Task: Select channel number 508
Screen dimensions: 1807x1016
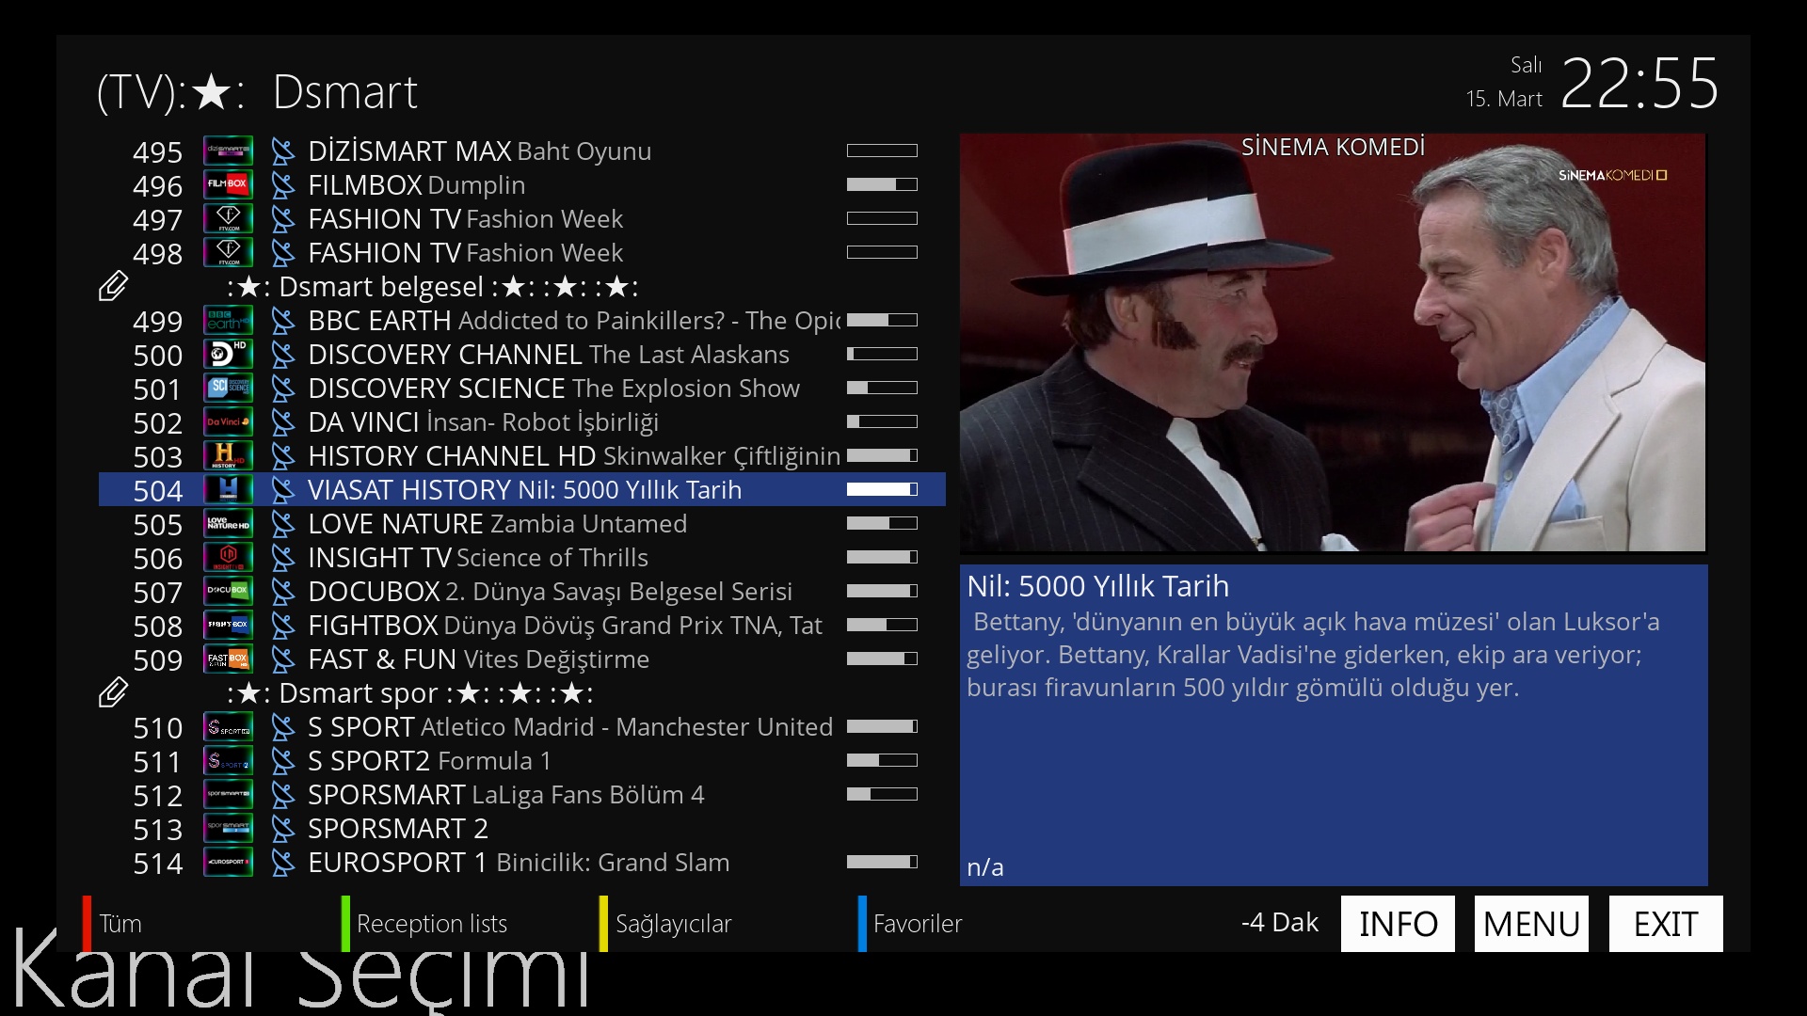Action: click(157, 627)
